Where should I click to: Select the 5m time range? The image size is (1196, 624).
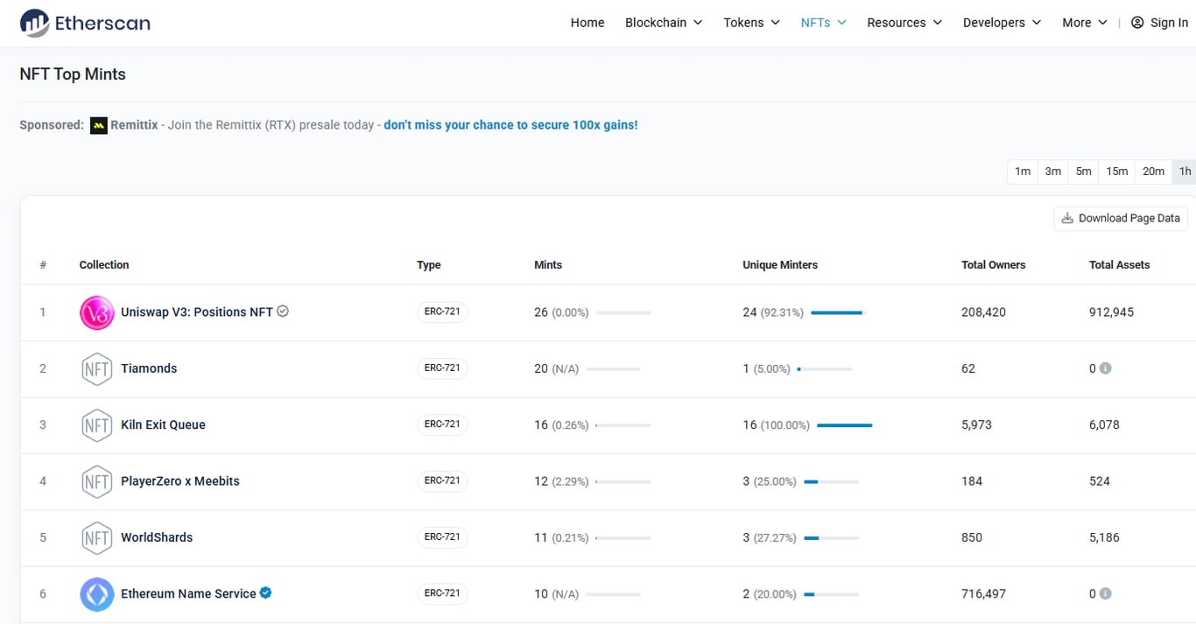click(x=1084, y=172)
